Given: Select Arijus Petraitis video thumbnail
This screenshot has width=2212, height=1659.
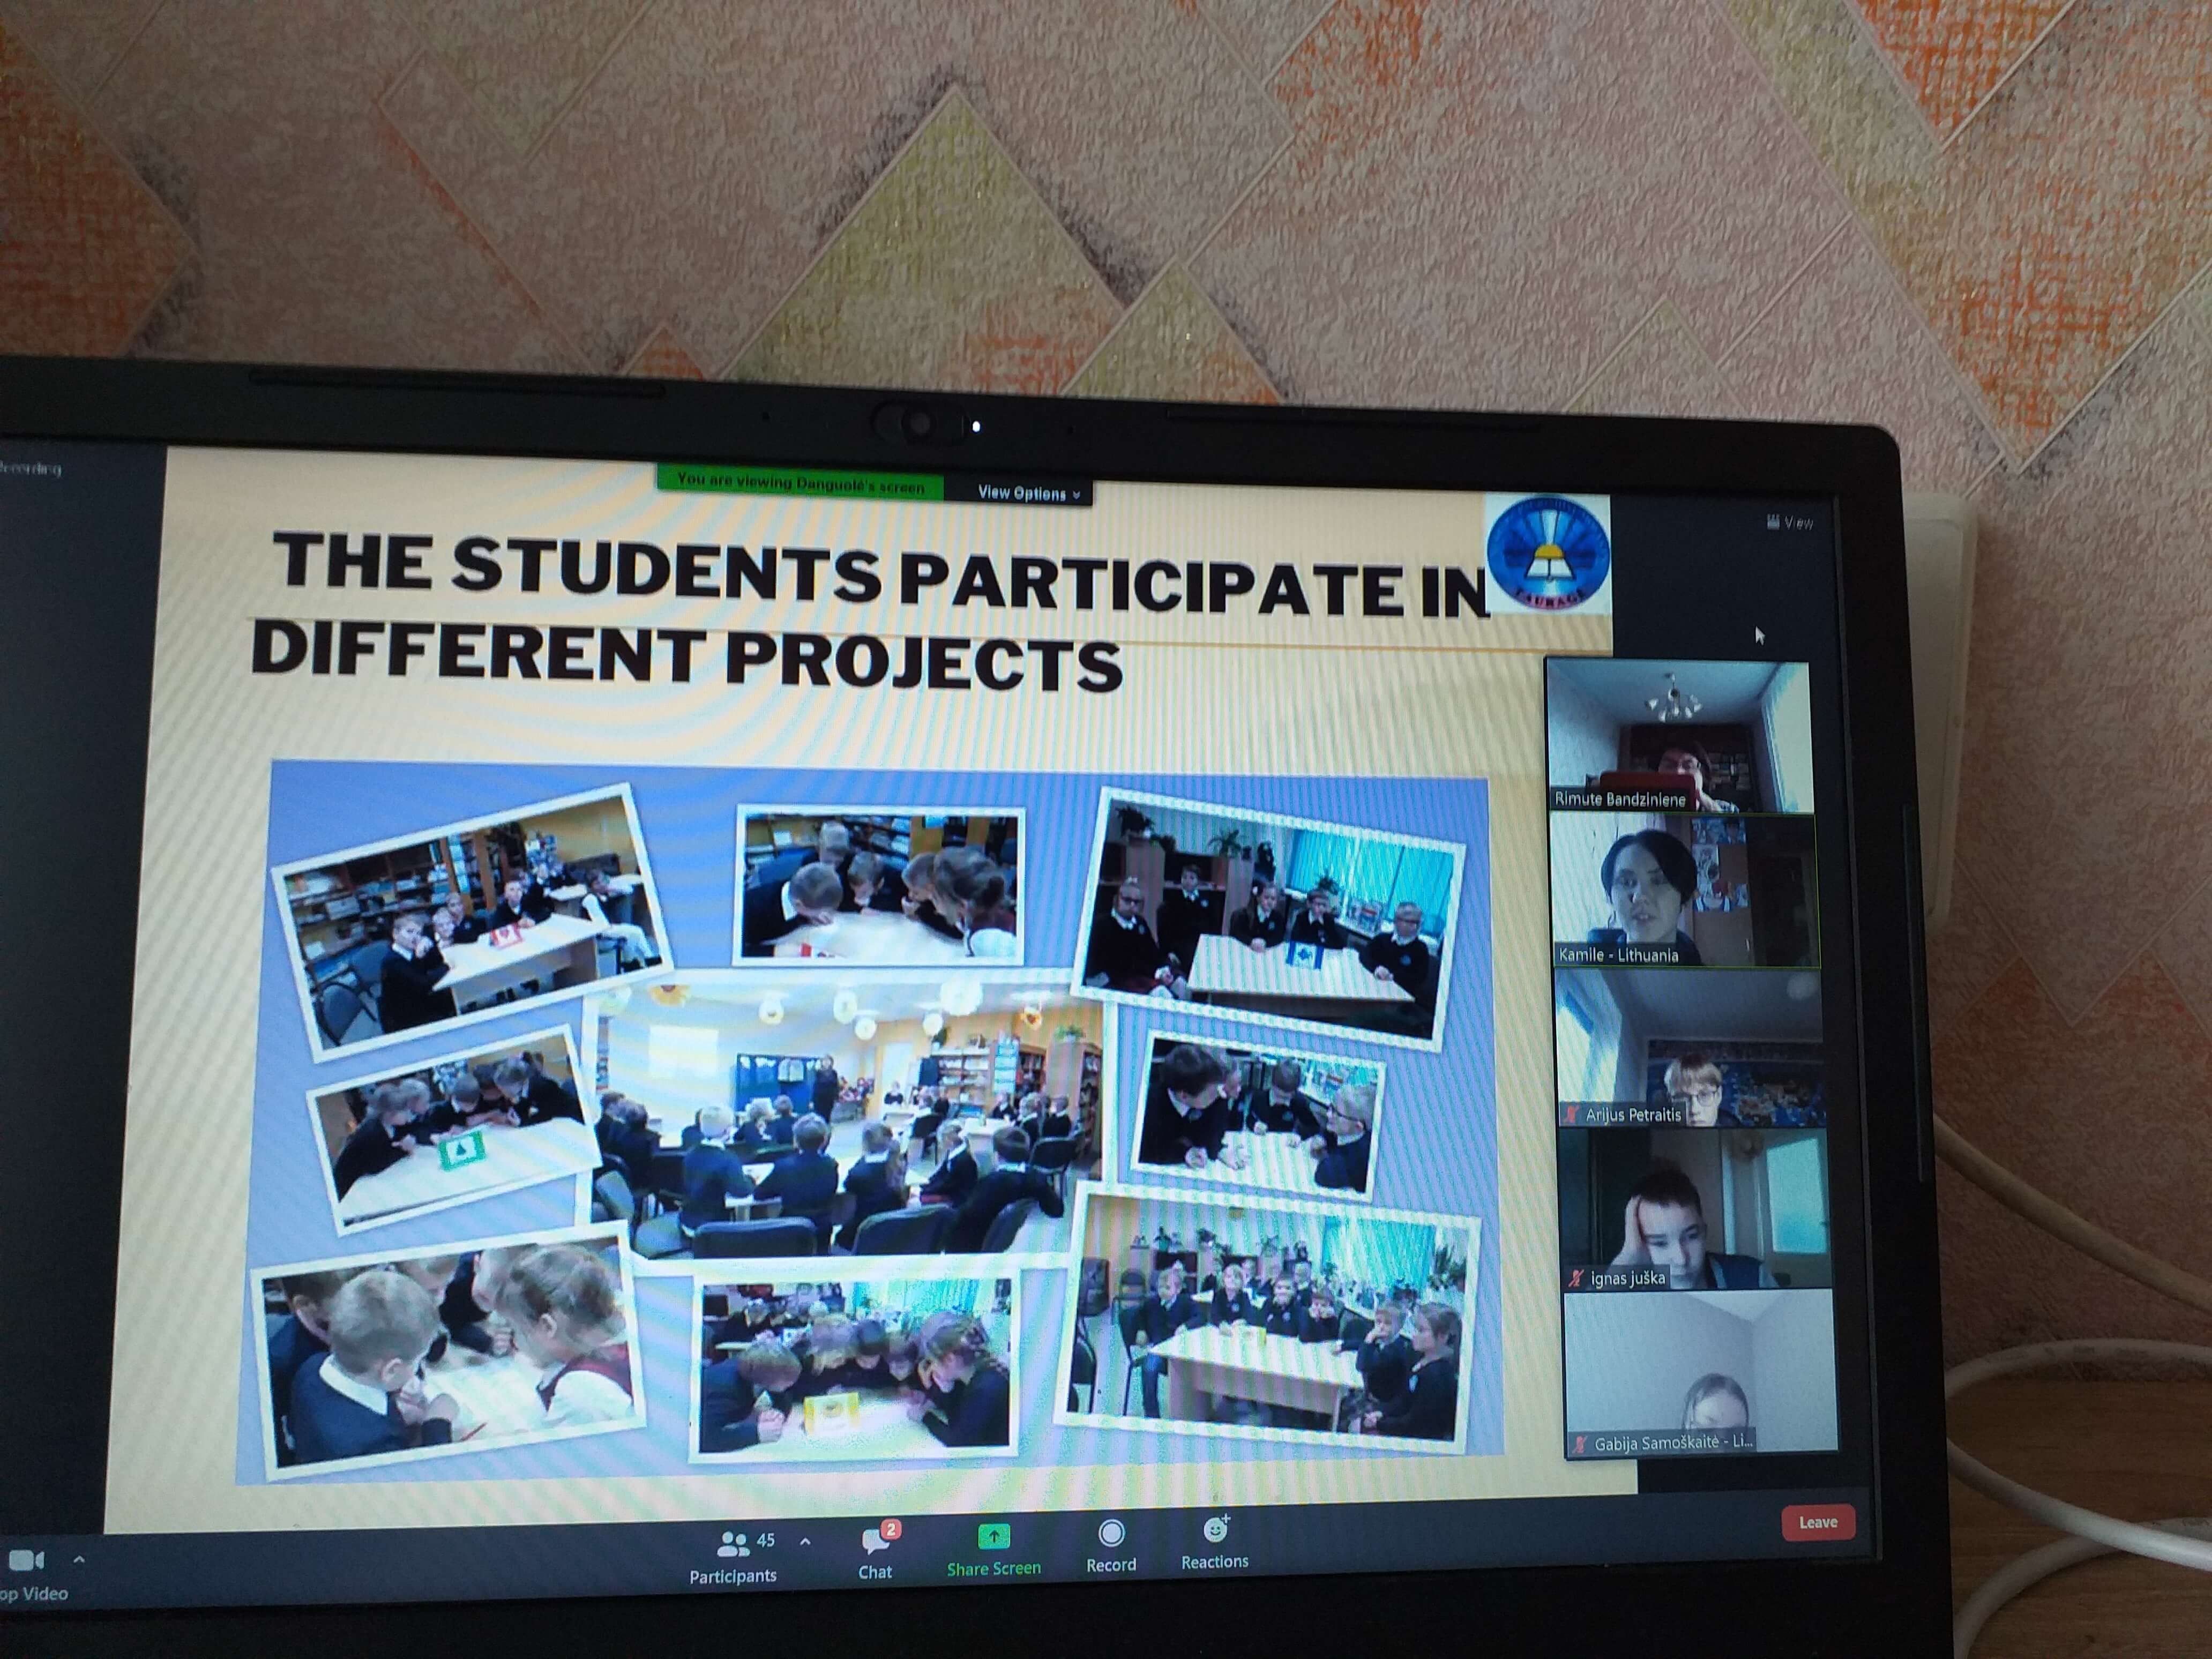Looking at the screenshot, I should 1689,1049.
